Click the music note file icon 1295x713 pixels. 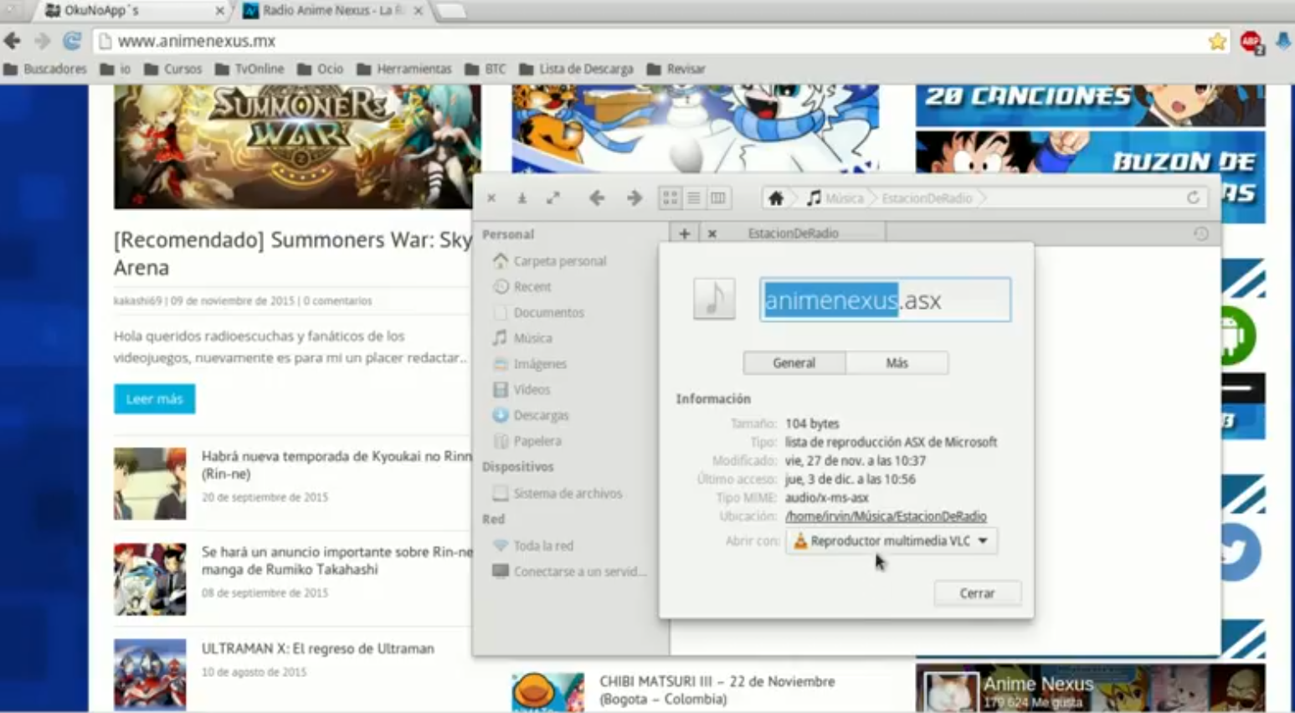[714, 299]
